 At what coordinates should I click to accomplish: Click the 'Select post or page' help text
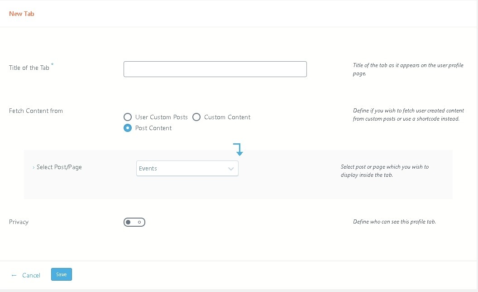point(384,171)
